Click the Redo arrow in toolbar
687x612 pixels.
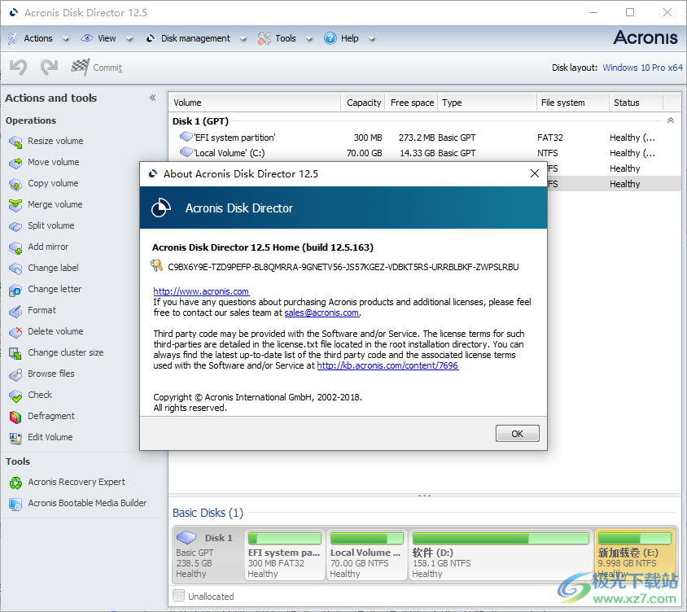click(x=49, y=68)
